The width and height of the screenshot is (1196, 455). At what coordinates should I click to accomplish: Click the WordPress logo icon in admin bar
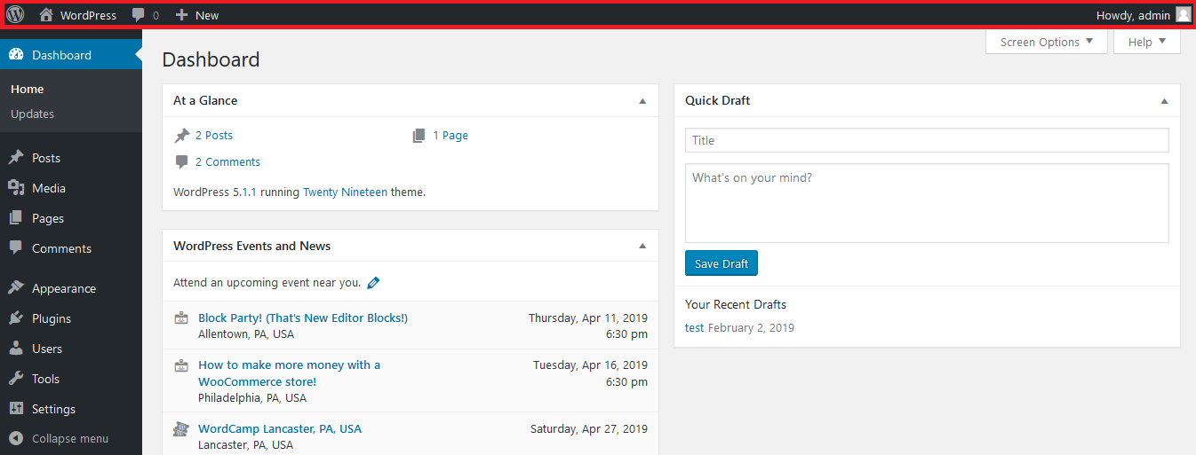click(x=15, y=15)
